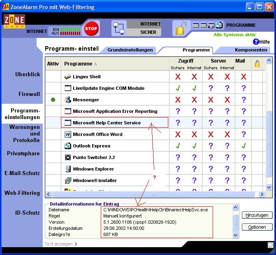Click ZoneAlarm title bar ZA icon
This screenshot has height=255, width=276.
(x=6, y=7)
